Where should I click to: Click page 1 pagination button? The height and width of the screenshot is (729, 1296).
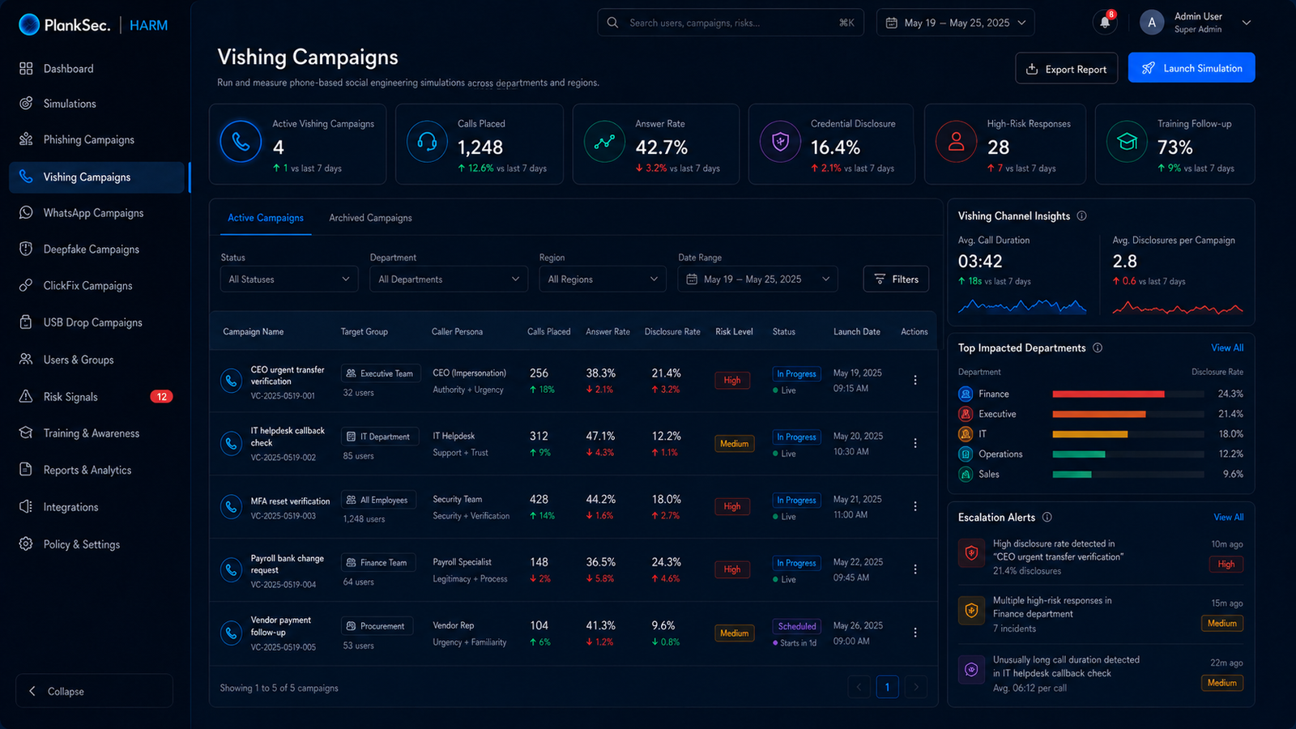point(887,688)
